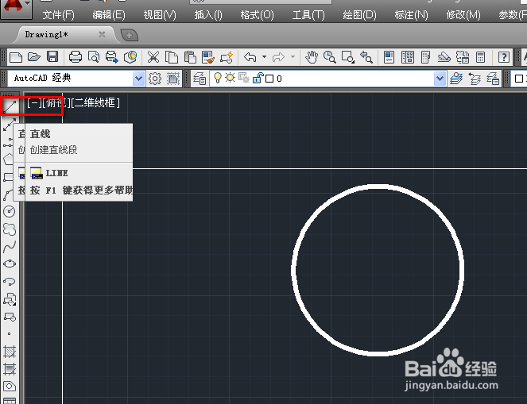Screen dimensions: 527x404
Task: Click the 3D Print icon
Action: (130, 57)
